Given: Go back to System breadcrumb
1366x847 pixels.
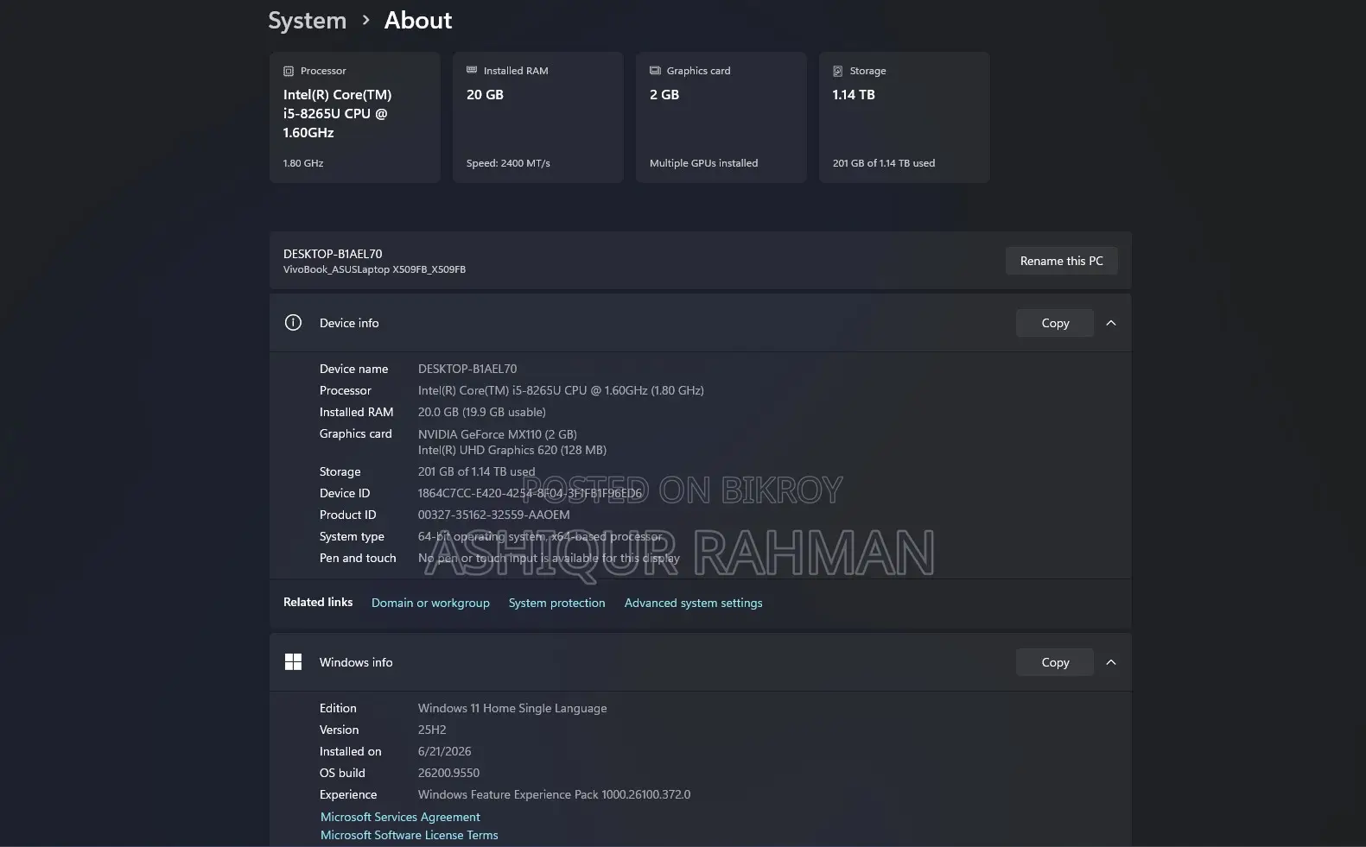Looking at the screenshot, I should point(307,21).
